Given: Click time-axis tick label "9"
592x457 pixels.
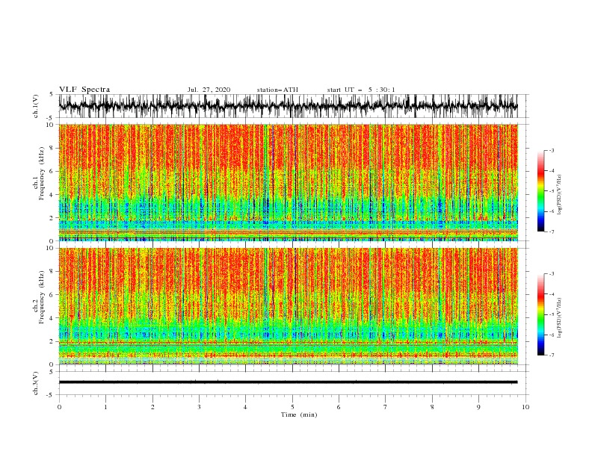Looking at the screenshot, I should 478,407.
